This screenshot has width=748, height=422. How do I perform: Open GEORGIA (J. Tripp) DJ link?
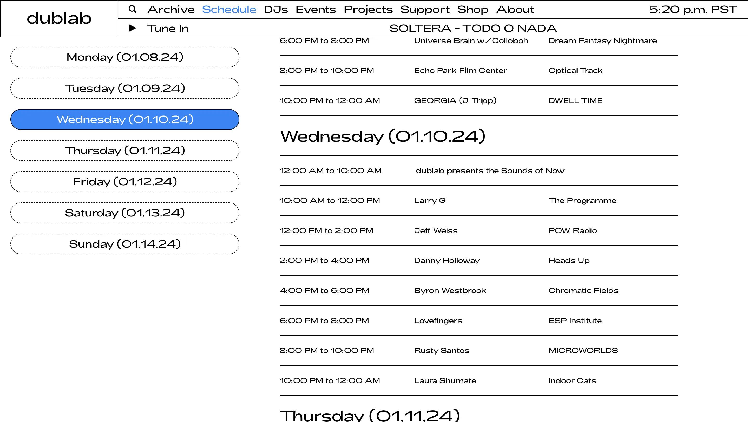(x=455, y=101)
